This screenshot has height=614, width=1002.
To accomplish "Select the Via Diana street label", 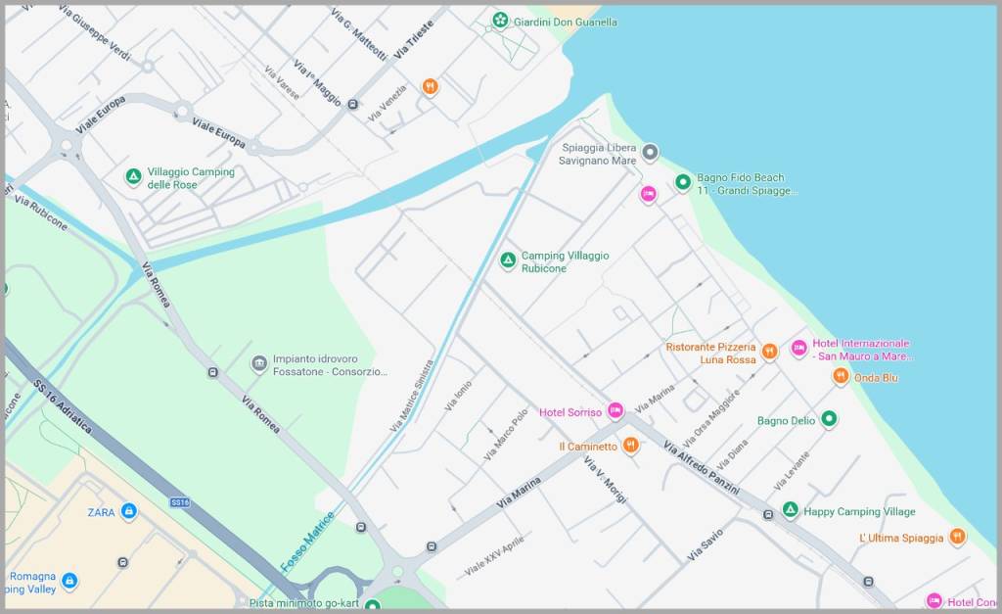I will point(732,454).
